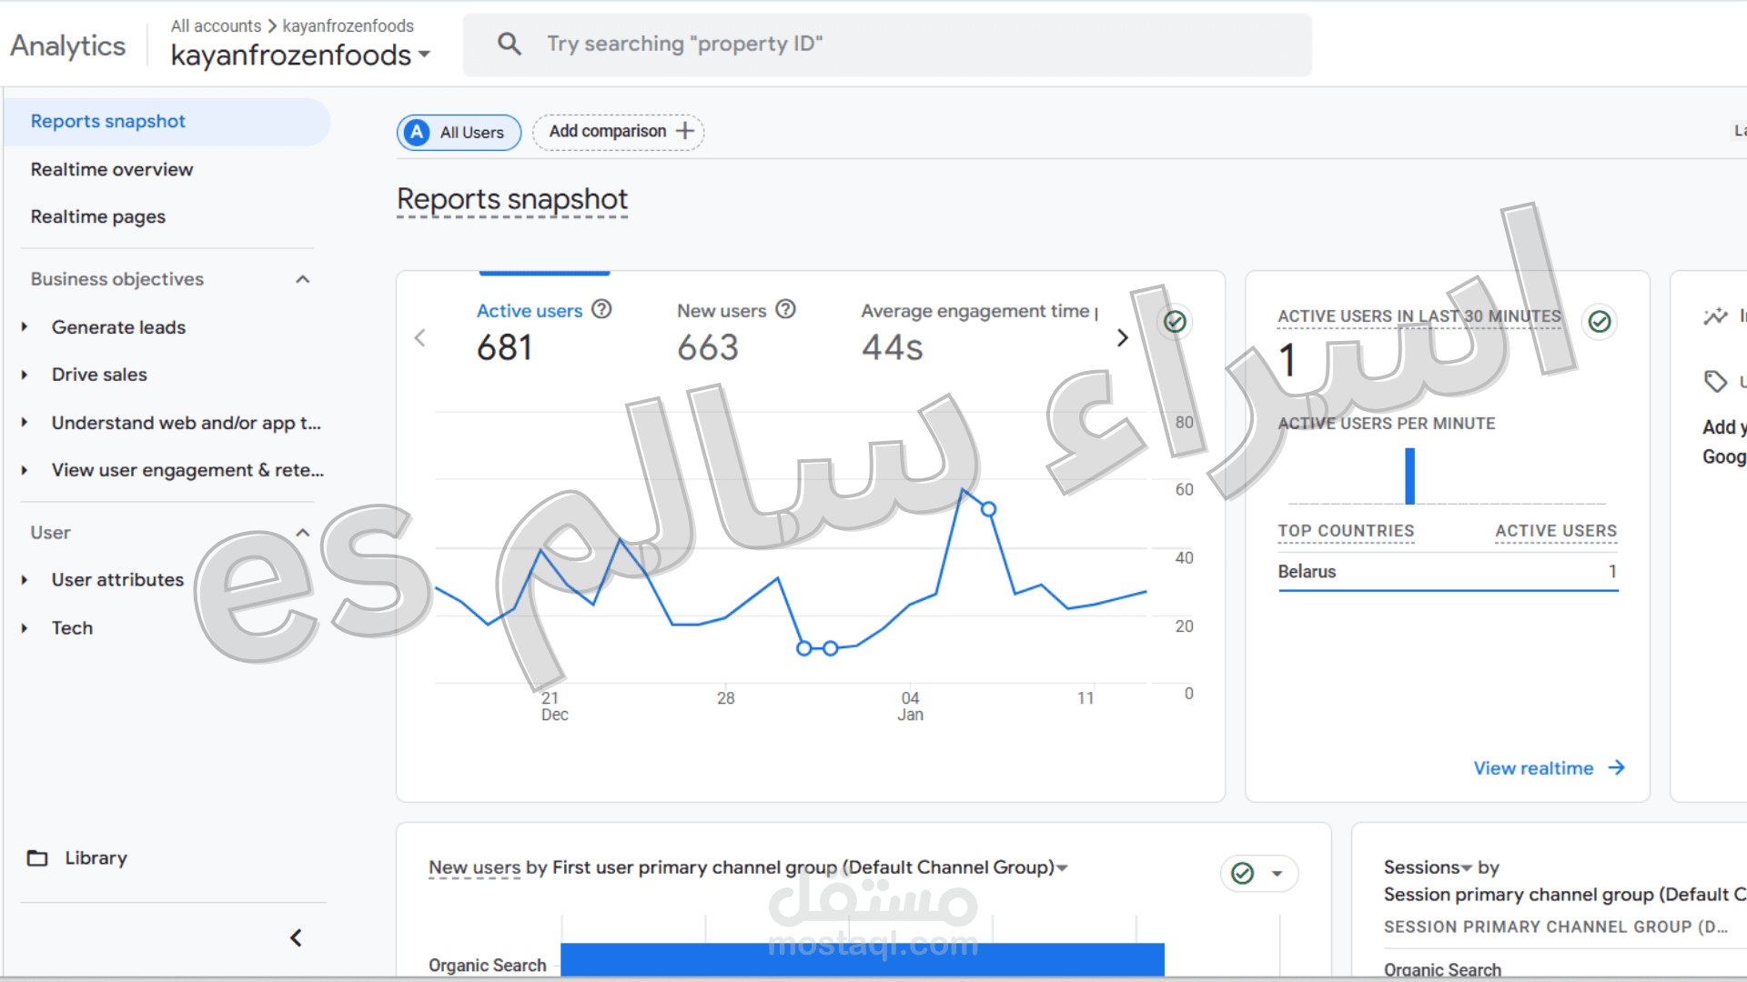The image size is (1747, 982).
Task: Click the Add comparison button
Action: point(619,132)
